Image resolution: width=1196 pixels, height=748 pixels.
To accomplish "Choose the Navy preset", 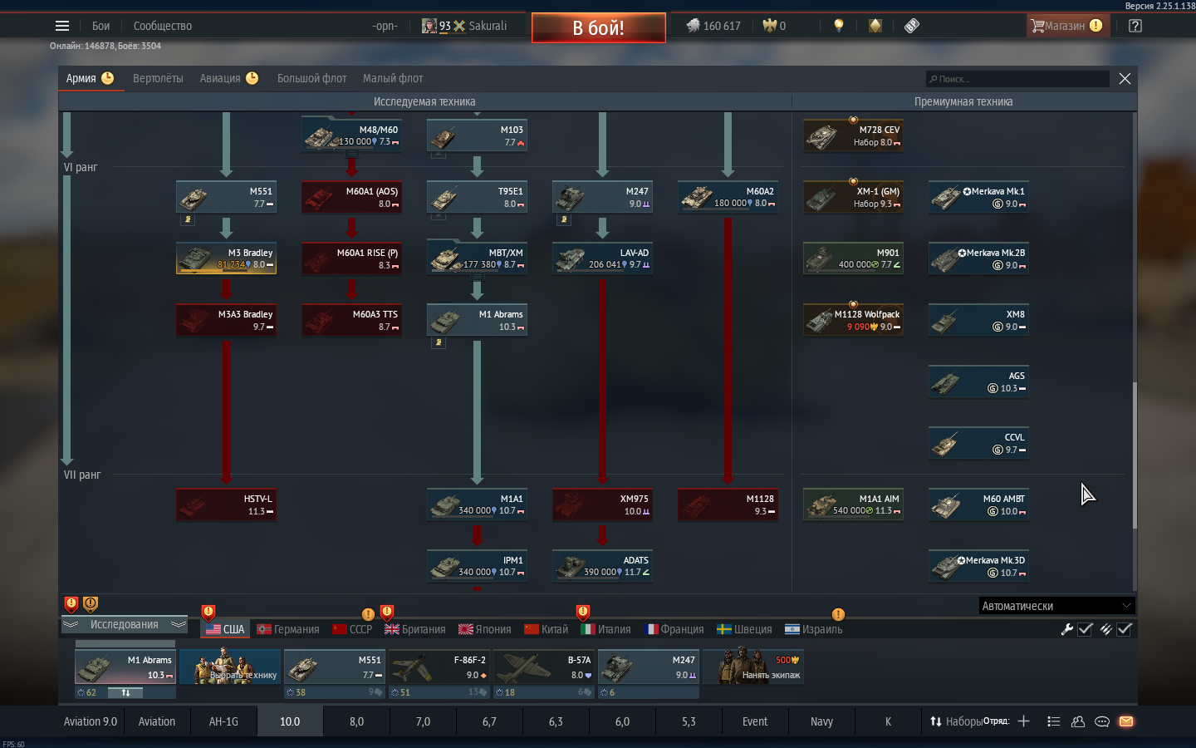I will 821,721.
